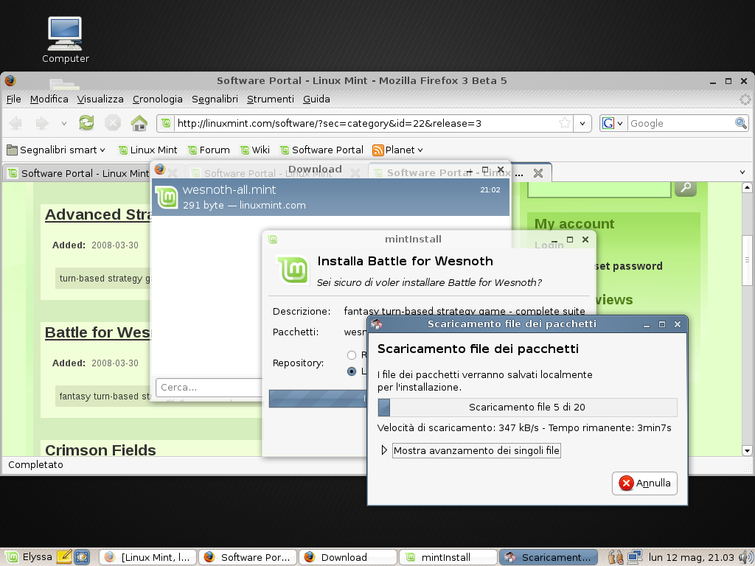Click the Firefox home button
755x566 pixels.
click(139, 123)
